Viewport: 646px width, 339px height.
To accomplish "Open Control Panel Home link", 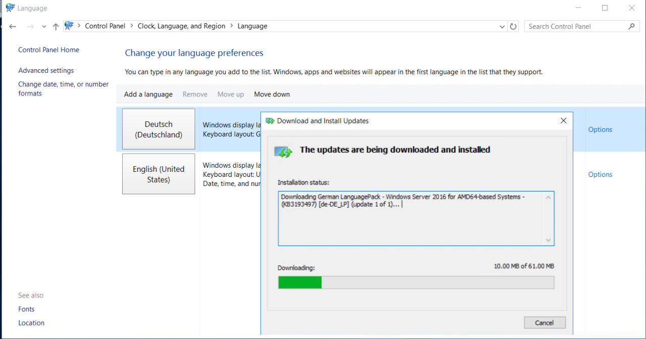I will (x=48, y=50).
